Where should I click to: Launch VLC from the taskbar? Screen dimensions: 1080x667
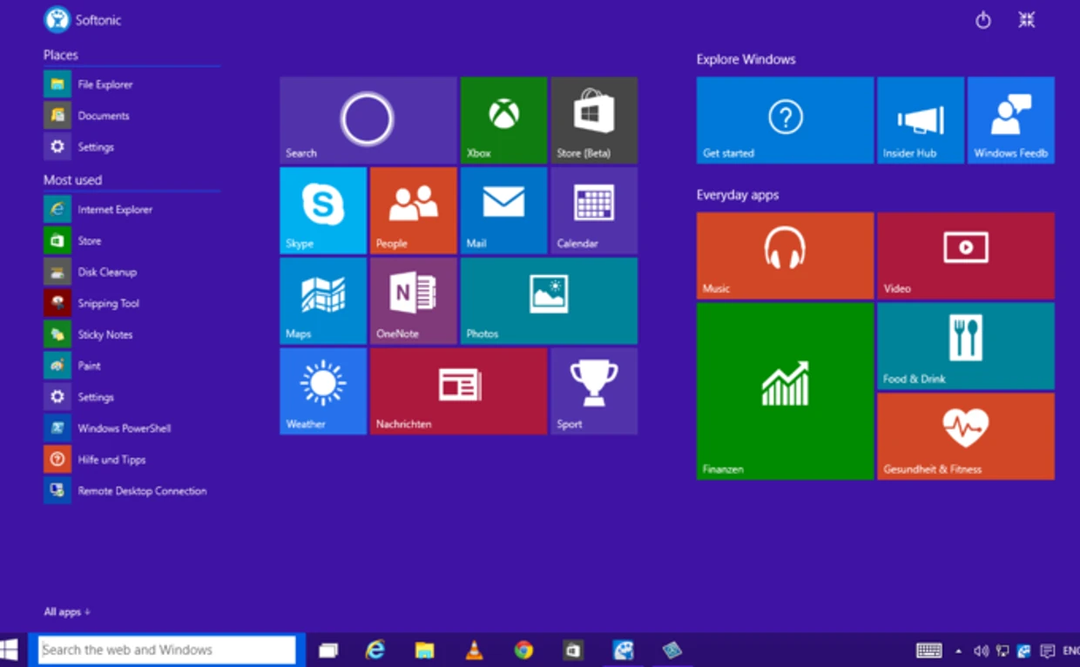[x=474, y=650]
